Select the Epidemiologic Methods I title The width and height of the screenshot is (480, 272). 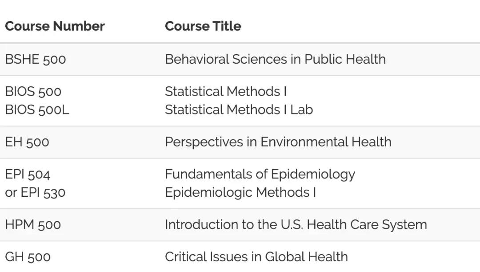[x=240, y=193]
